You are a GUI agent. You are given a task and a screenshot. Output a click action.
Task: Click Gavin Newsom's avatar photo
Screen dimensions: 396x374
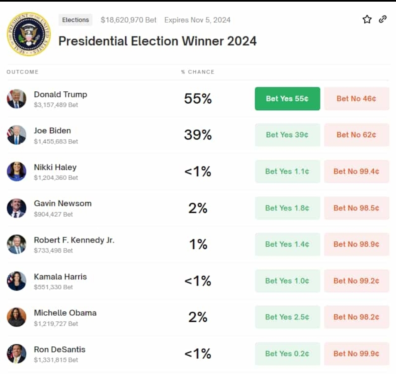coord(17,208)
